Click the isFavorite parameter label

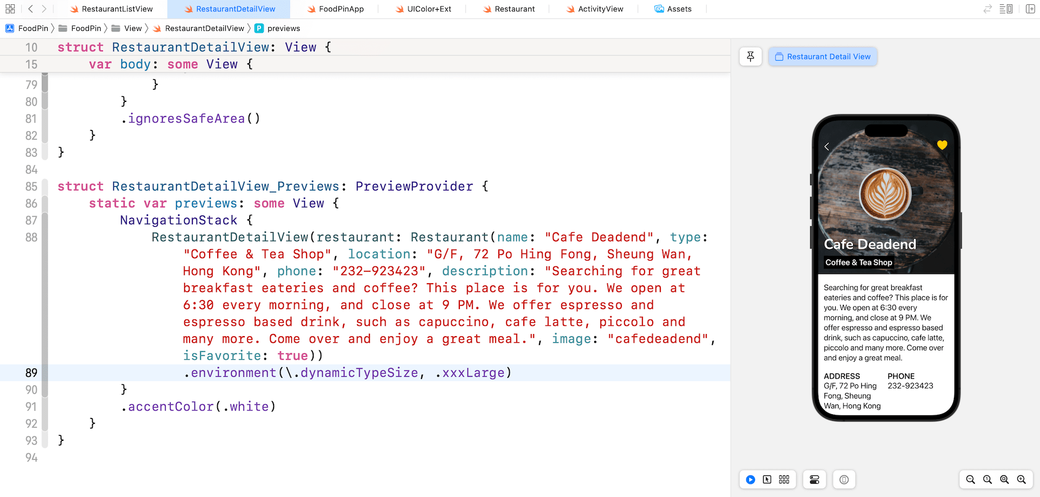pyautogui.click(x=222, y=356)
